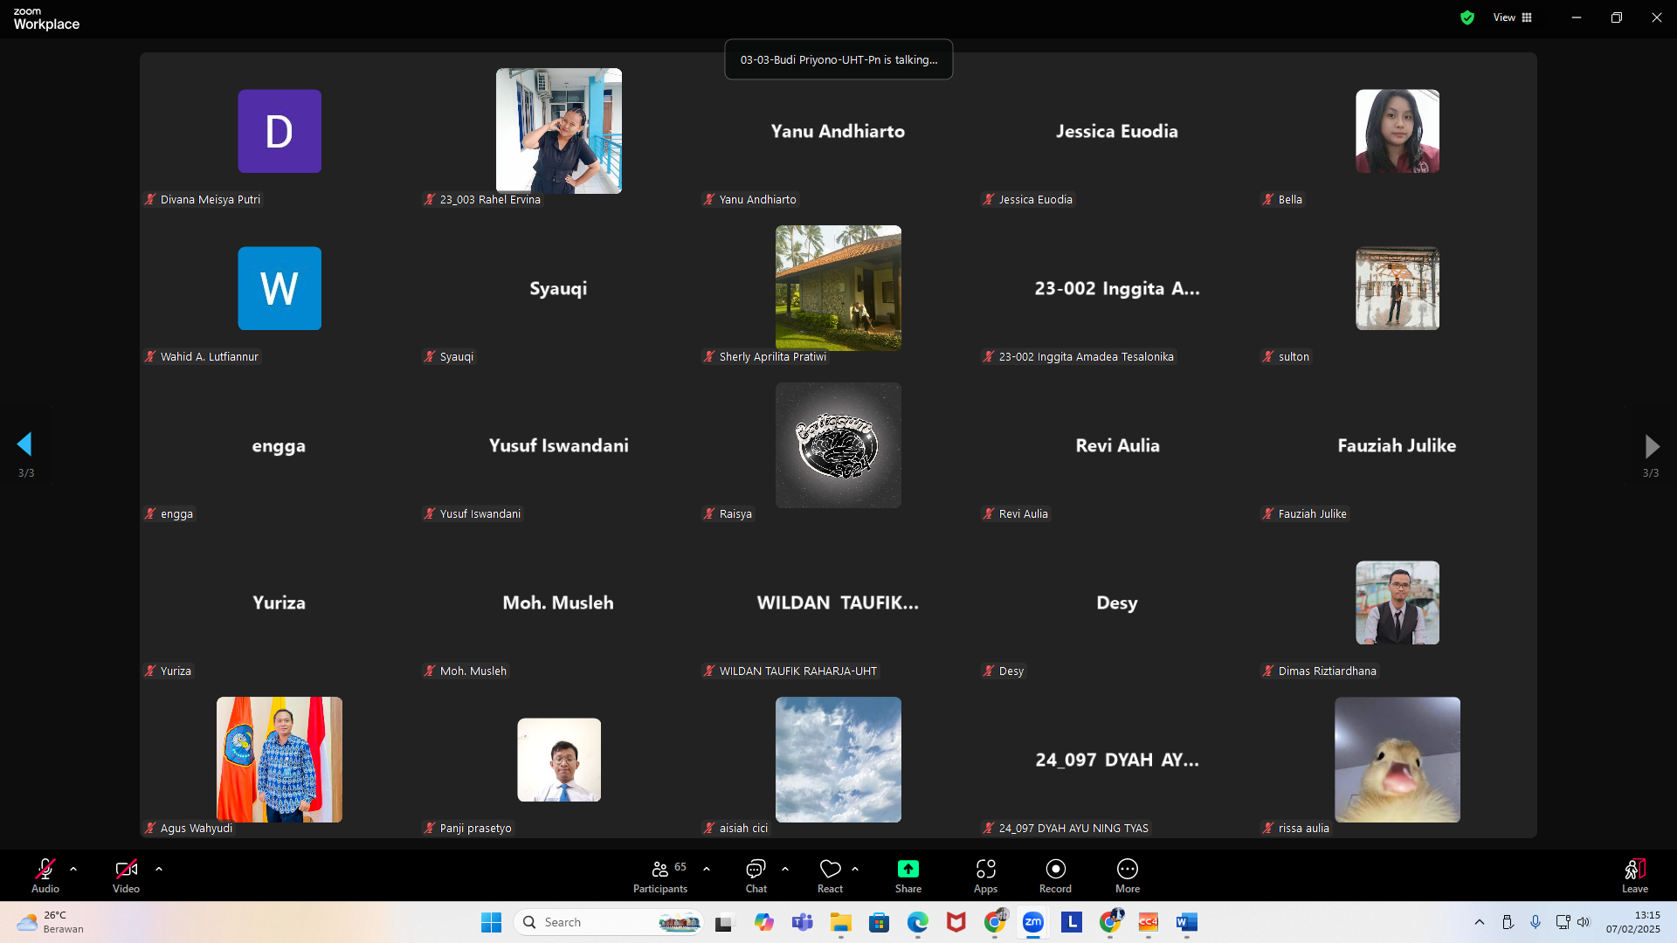
Task: Open the React emoji button
Action: click(830, 871)
